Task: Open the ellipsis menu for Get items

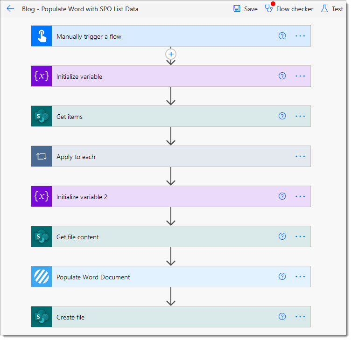Action: click(x=300, y=116)
